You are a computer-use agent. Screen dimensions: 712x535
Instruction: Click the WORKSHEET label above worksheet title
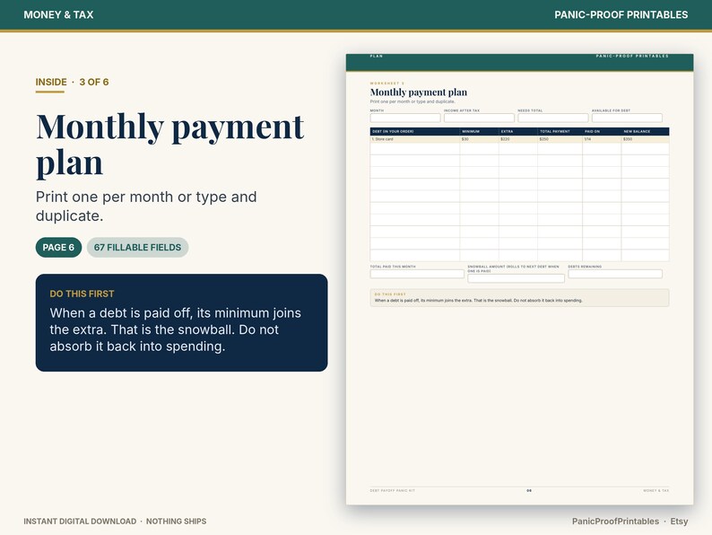click(x=386, y=83)
